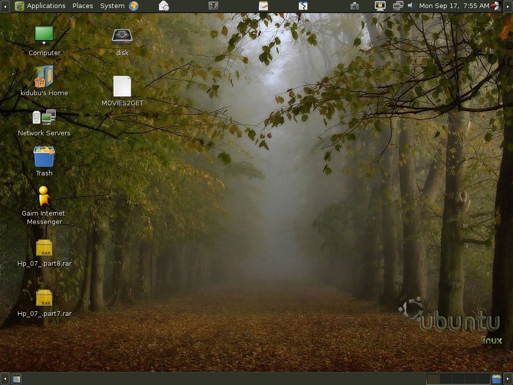Viewport: 513px width, 385px height.
Task: Click the panel launcher with blue arrows icon
Action: tap(303, 6)
